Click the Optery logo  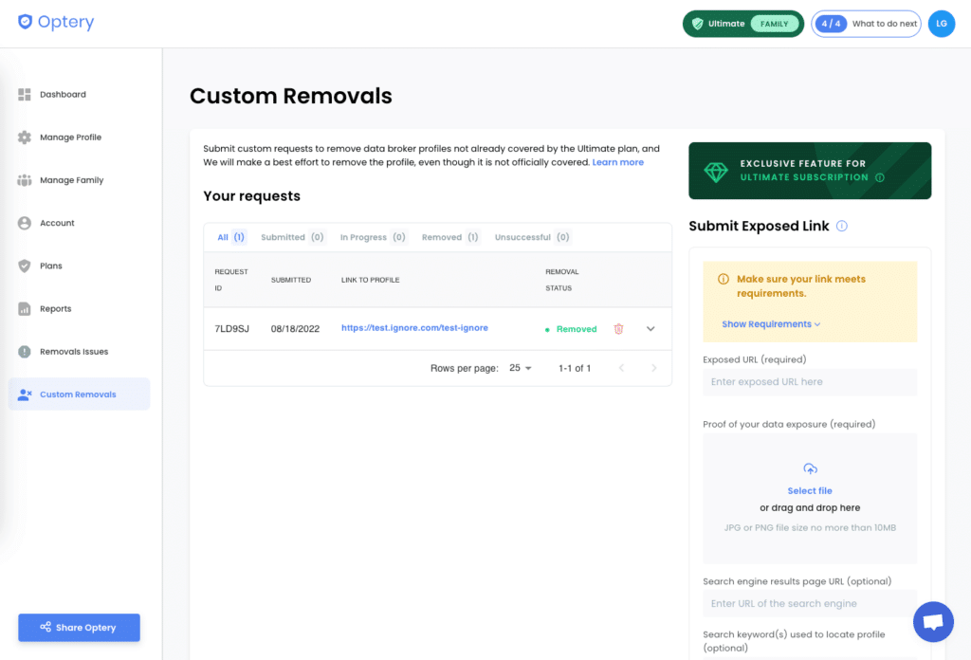[55, 22]
